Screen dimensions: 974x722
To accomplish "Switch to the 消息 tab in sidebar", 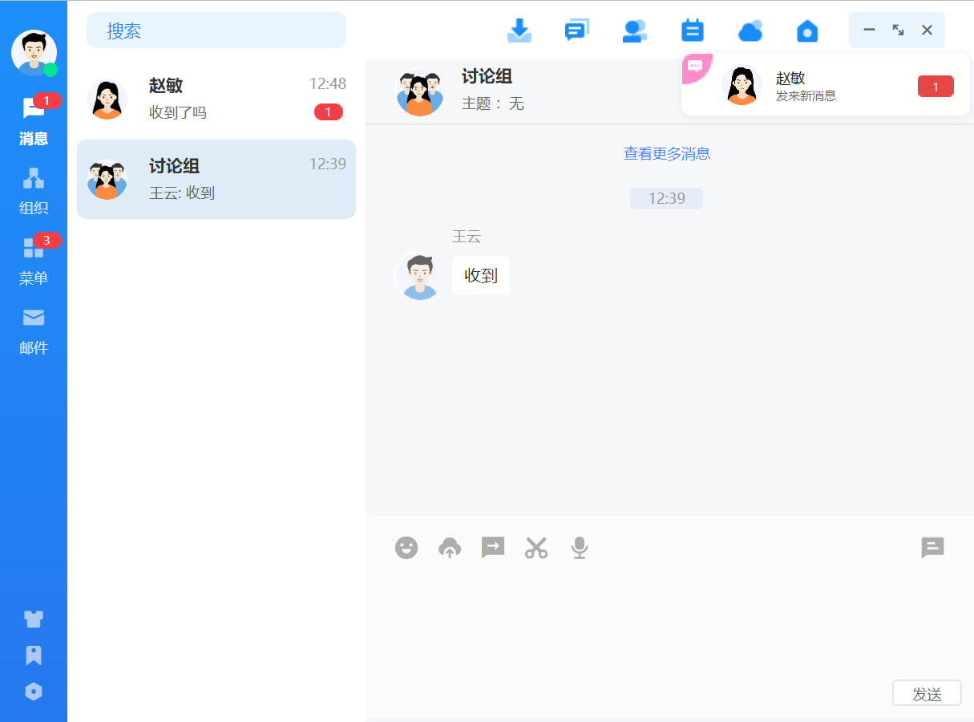I will click(34, 121).
